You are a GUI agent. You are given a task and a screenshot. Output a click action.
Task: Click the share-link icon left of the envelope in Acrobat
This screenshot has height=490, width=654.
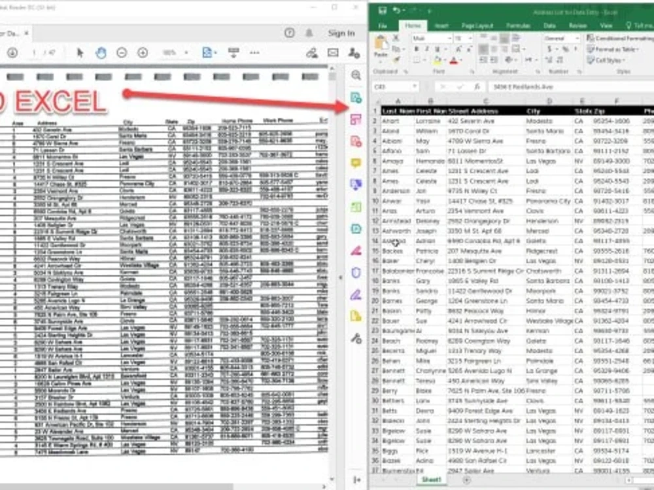(311, 52)
